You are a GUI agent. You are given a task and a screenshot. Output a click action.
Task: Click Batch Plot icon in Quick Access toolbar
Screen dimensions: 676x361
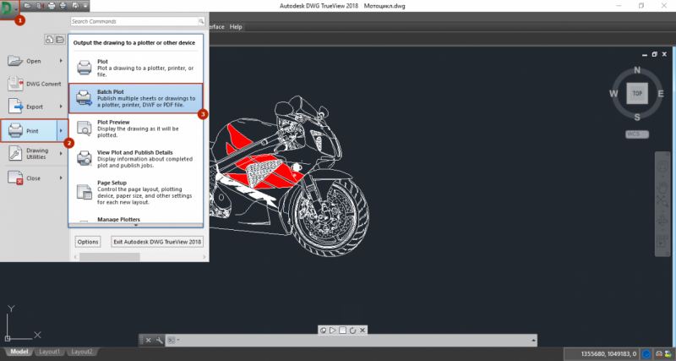tap(63, 6)
